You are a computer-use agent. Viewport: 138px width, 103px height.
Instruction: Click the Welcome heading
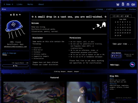(35, 23)
